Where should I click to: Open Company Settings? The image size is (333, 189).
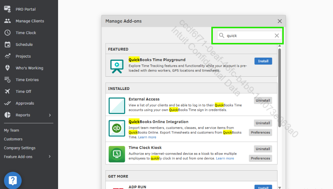(x=19, y=148)
